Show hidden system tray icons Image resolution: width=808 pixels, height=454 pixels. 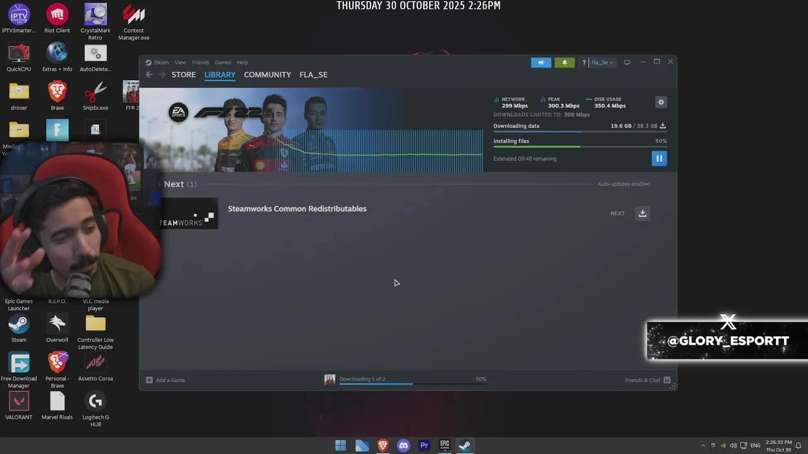pyautogui.click(x=703, y=445)
